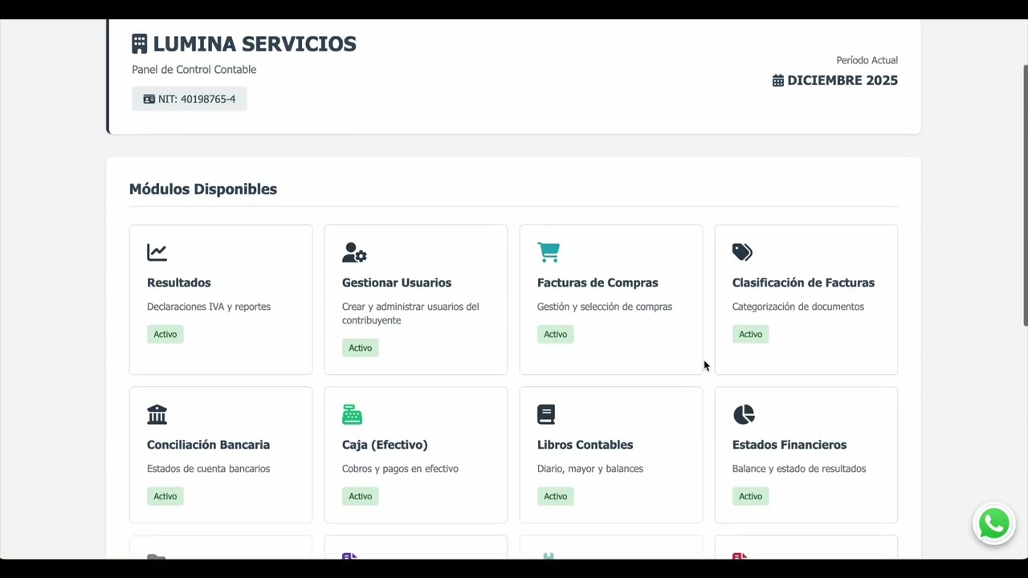Click the 'Panel de Control Contable' subtitle

(x=194, y=70)
